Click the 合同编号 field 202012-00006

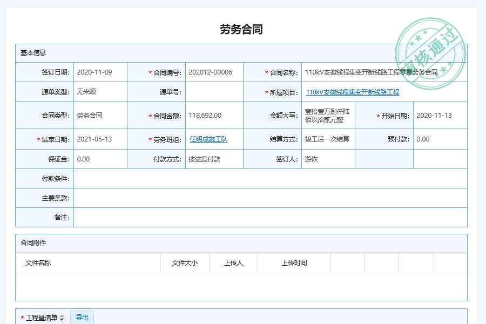(x=210, y=72)
